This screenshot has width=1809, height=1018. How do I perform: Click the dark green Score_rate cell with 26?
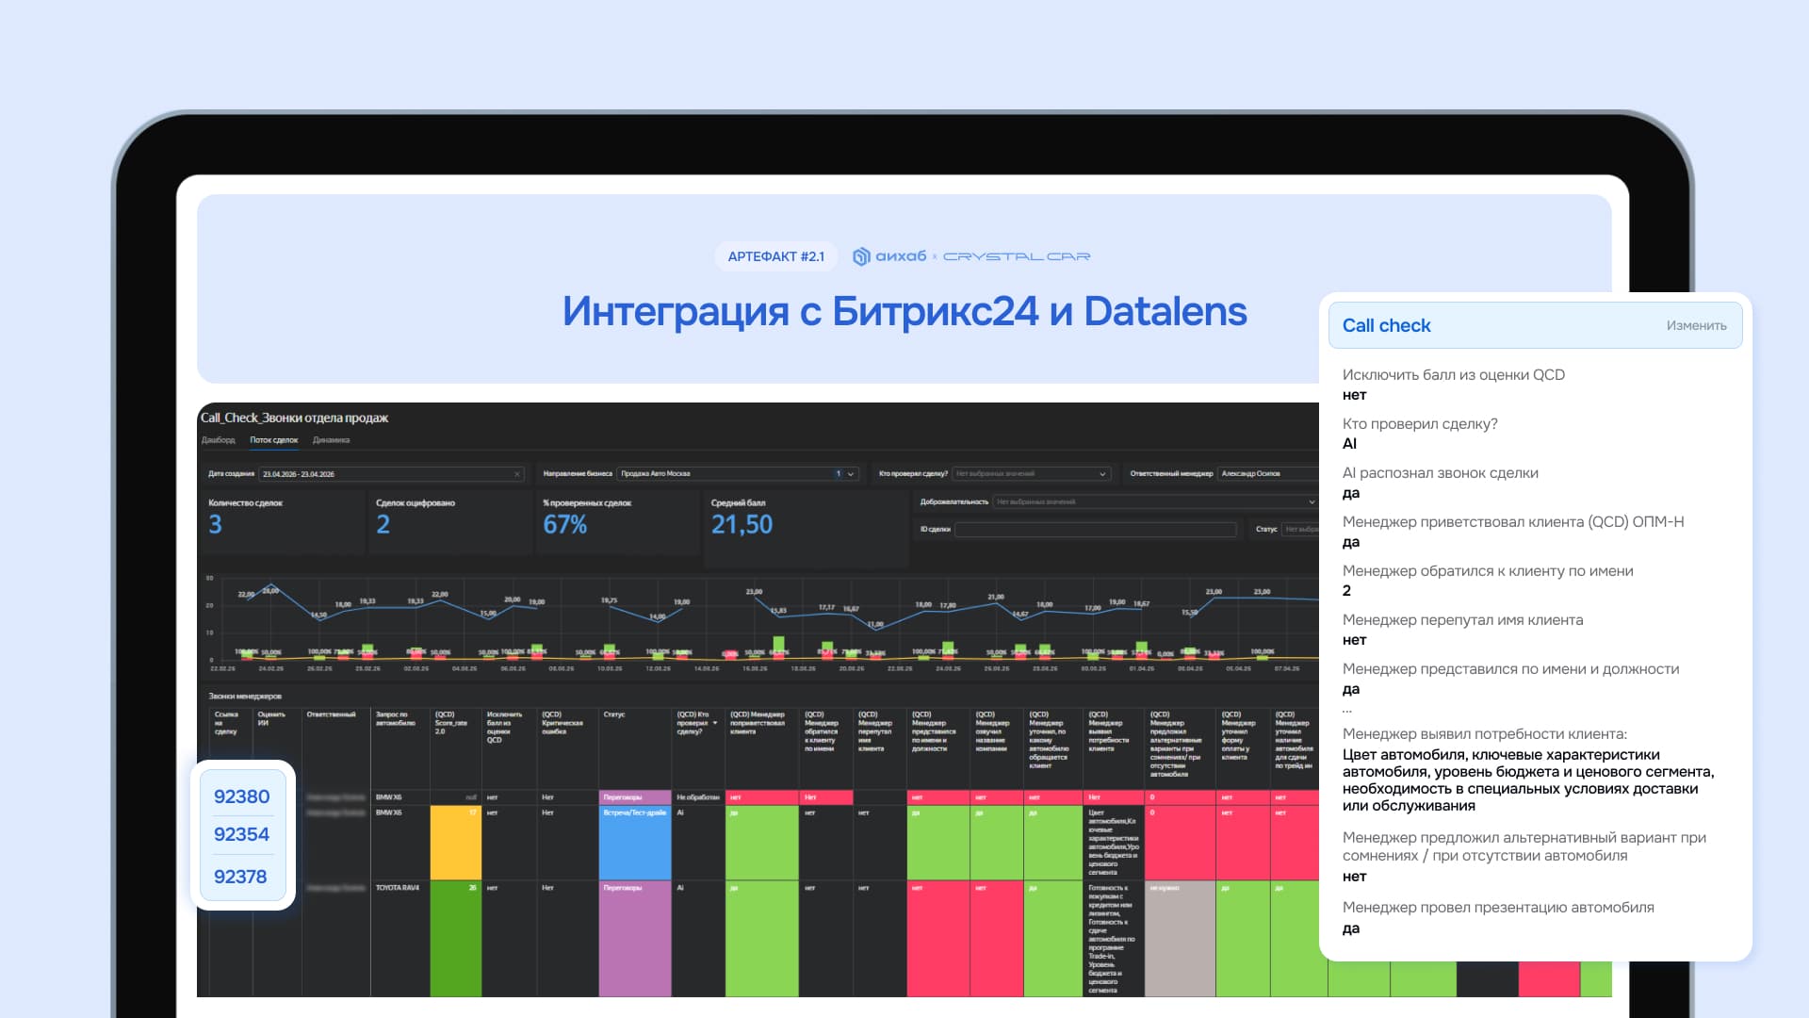[x=456, y=939]
